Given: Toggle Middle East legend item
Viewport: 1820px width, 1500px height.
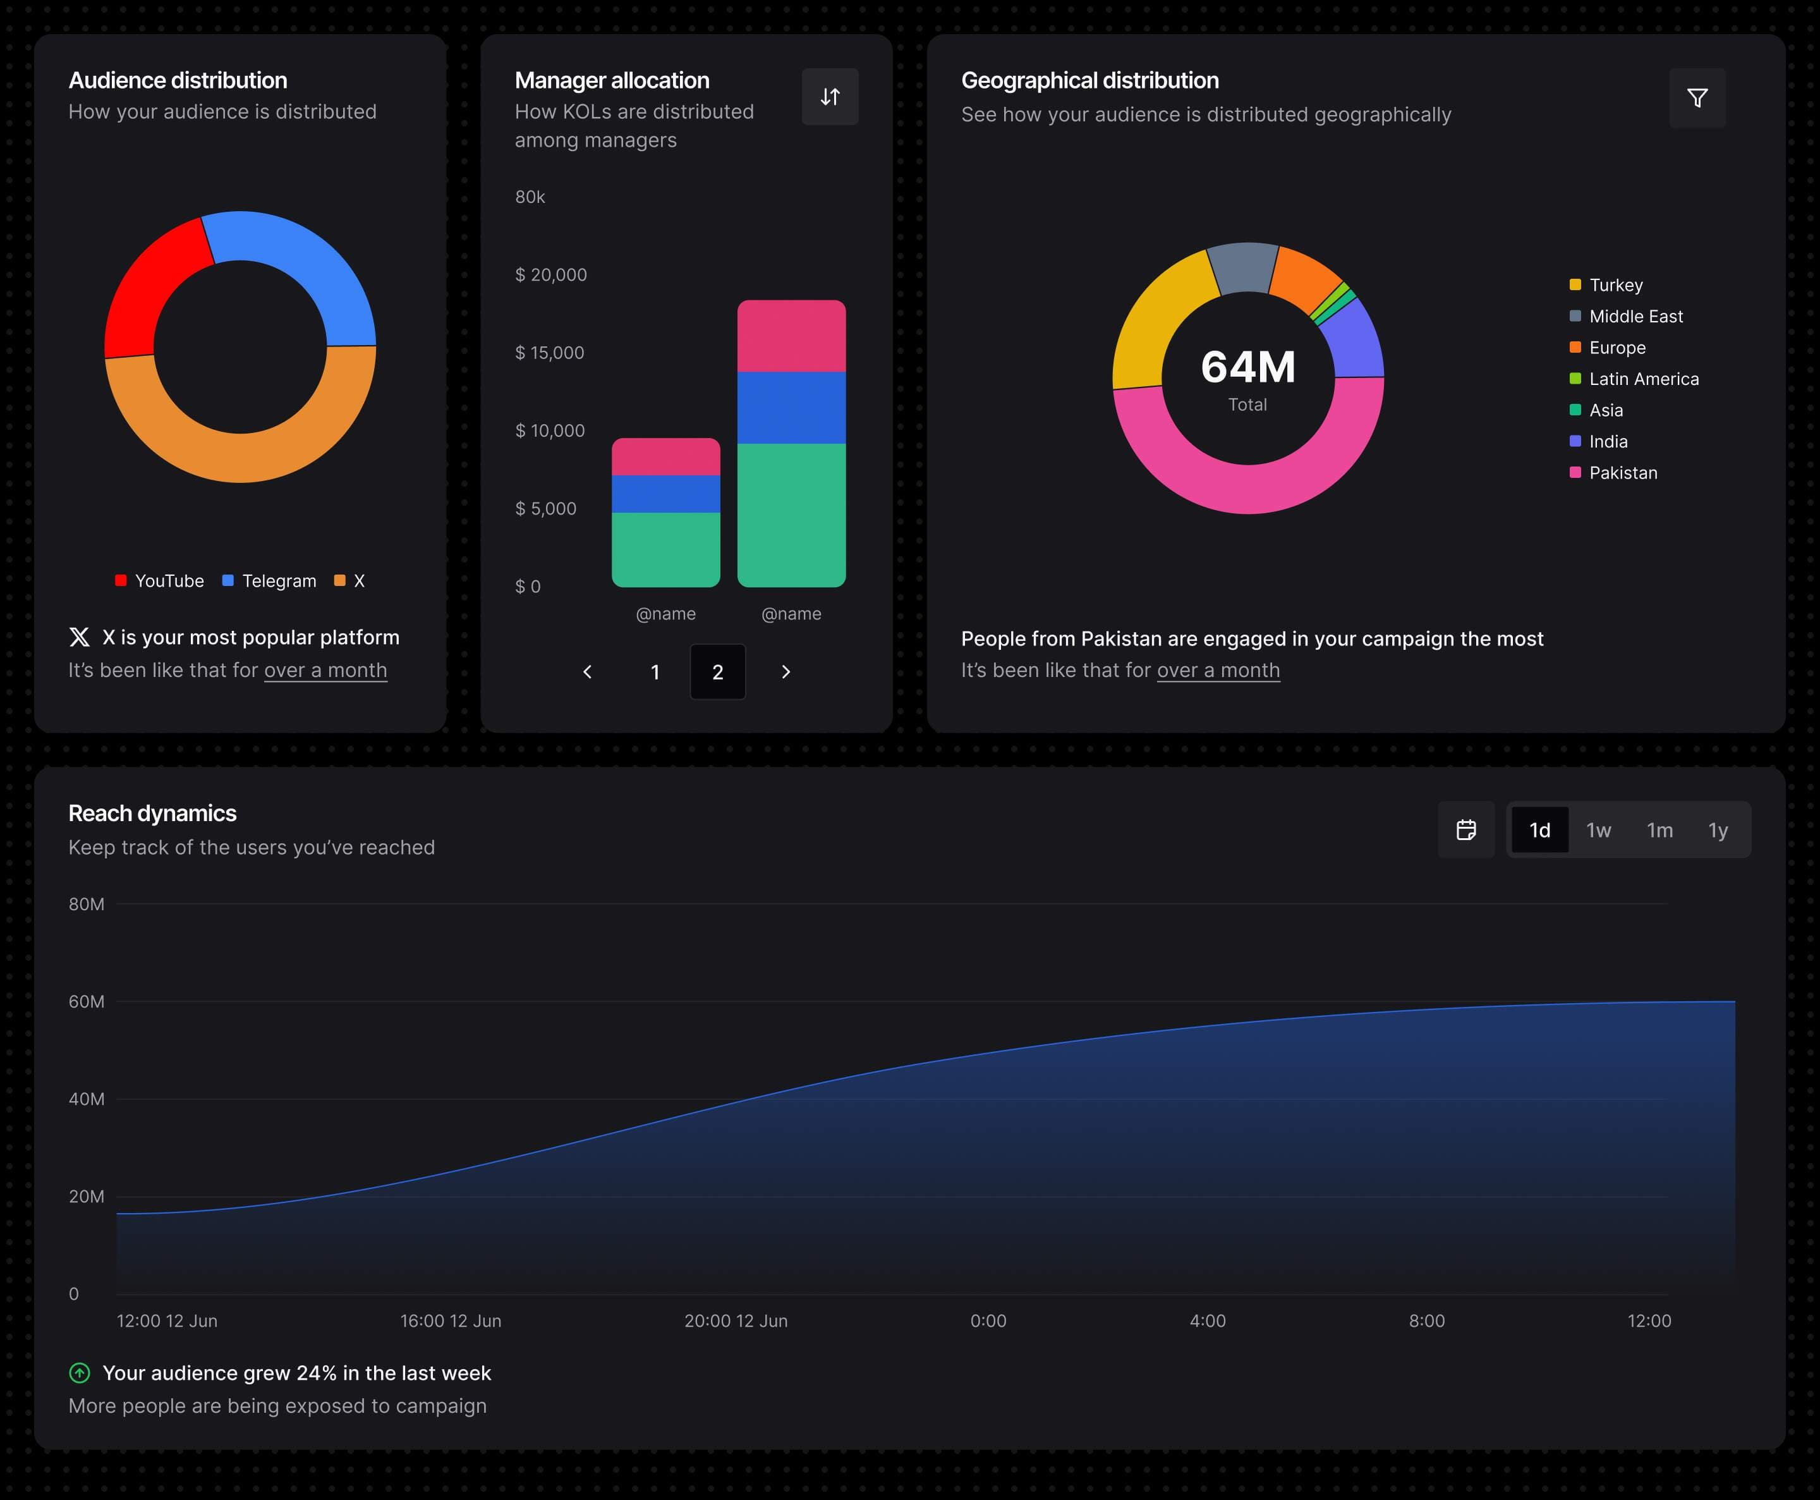Looking at the screenshot, I should click(1625, 316).
